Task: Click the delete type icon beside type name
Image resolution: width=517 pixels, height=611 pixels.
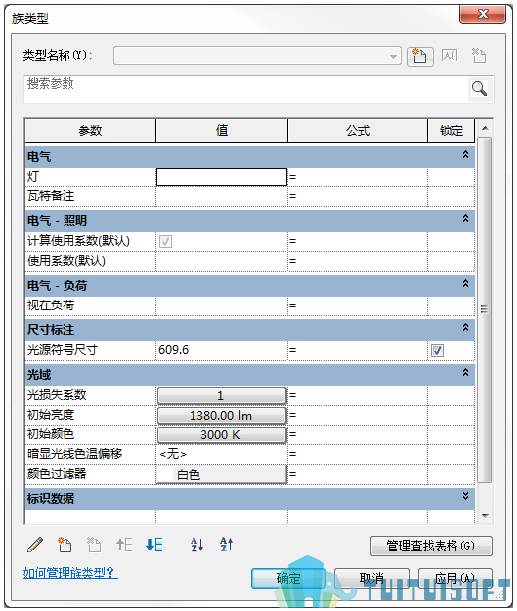Action: click(x=479, y=56)
